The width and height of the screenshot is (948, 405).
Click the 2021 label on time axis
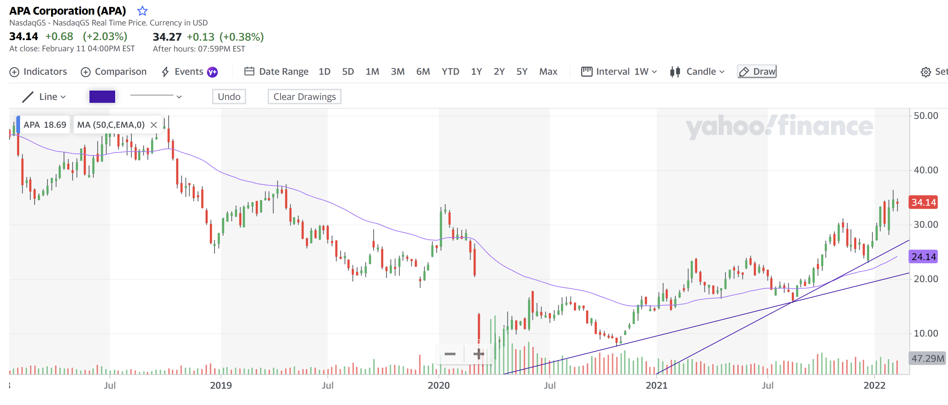tap(657, 386)
